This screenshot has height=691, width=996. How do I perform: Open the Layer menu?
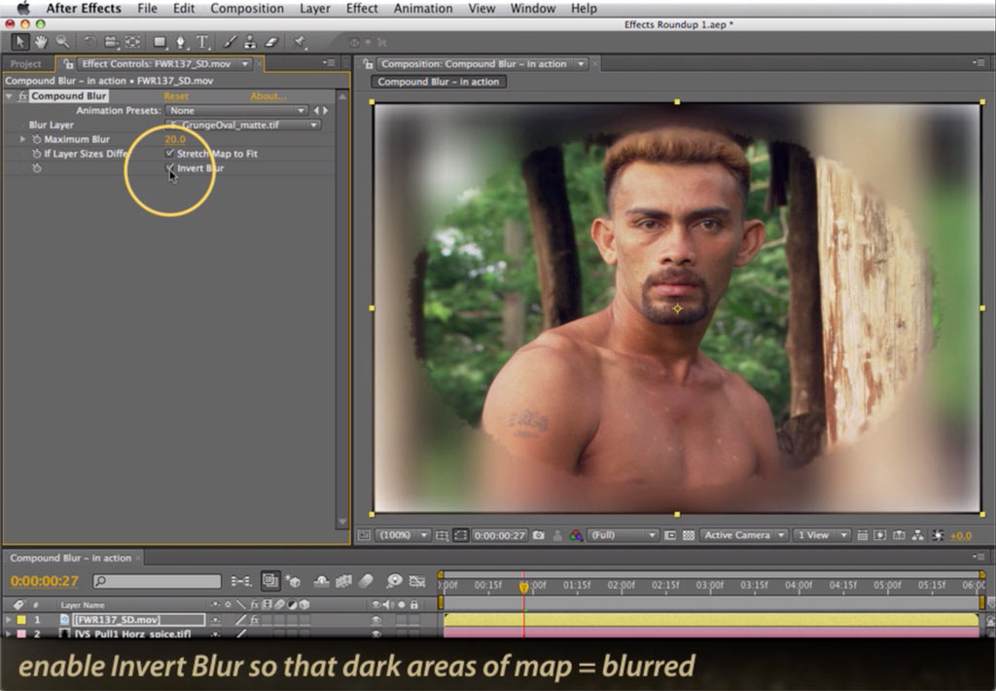[315, 8]
